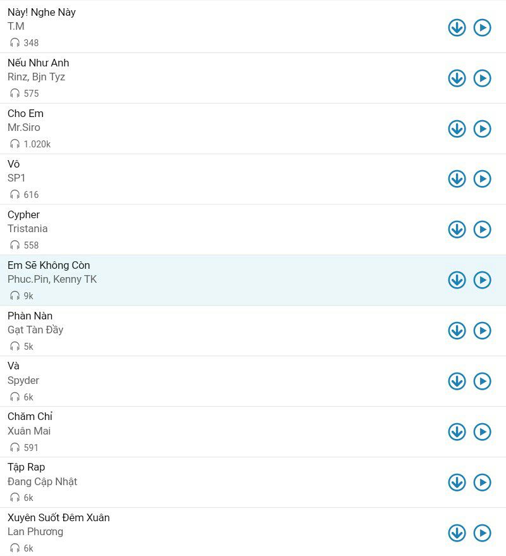Click the headphone icon beside 348 listens
Image resolution: width=506 pixels, height=556 pixels.
(15, 43)
